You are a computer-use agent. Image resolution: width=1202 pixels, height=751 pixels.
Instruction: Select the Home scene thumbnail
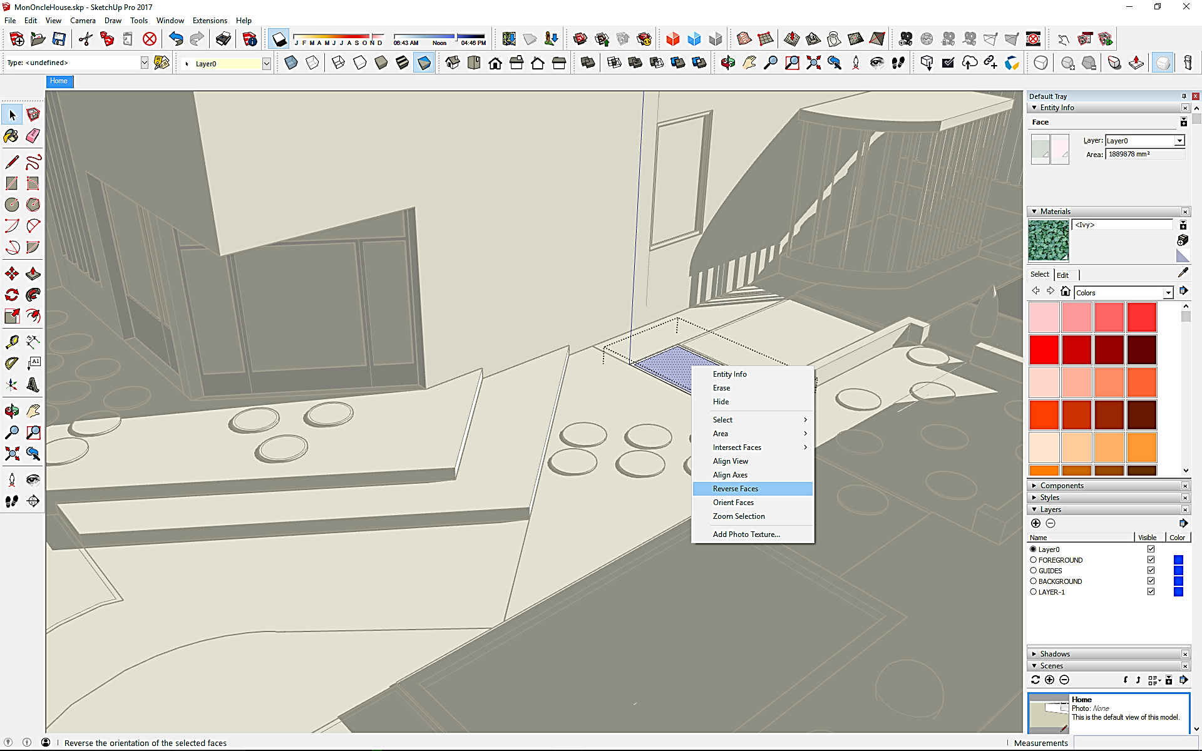point(1049,713)
